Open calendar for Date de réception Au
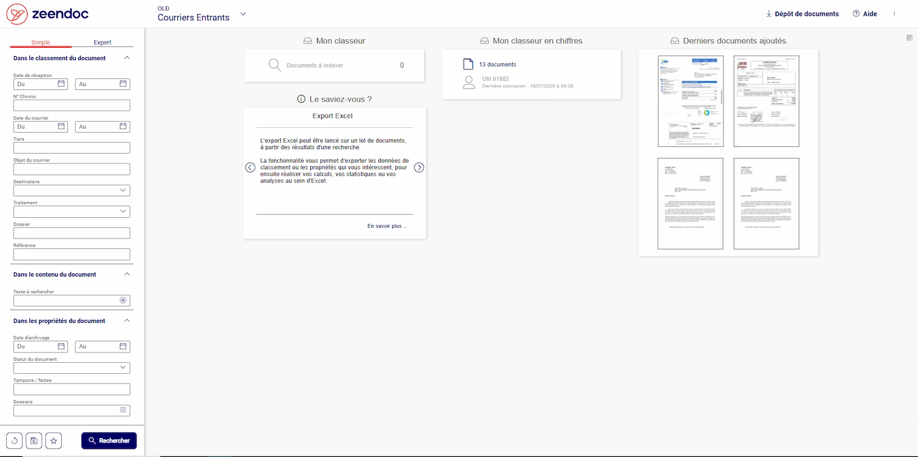Screen dimensions: 918x457 point(123,84)
